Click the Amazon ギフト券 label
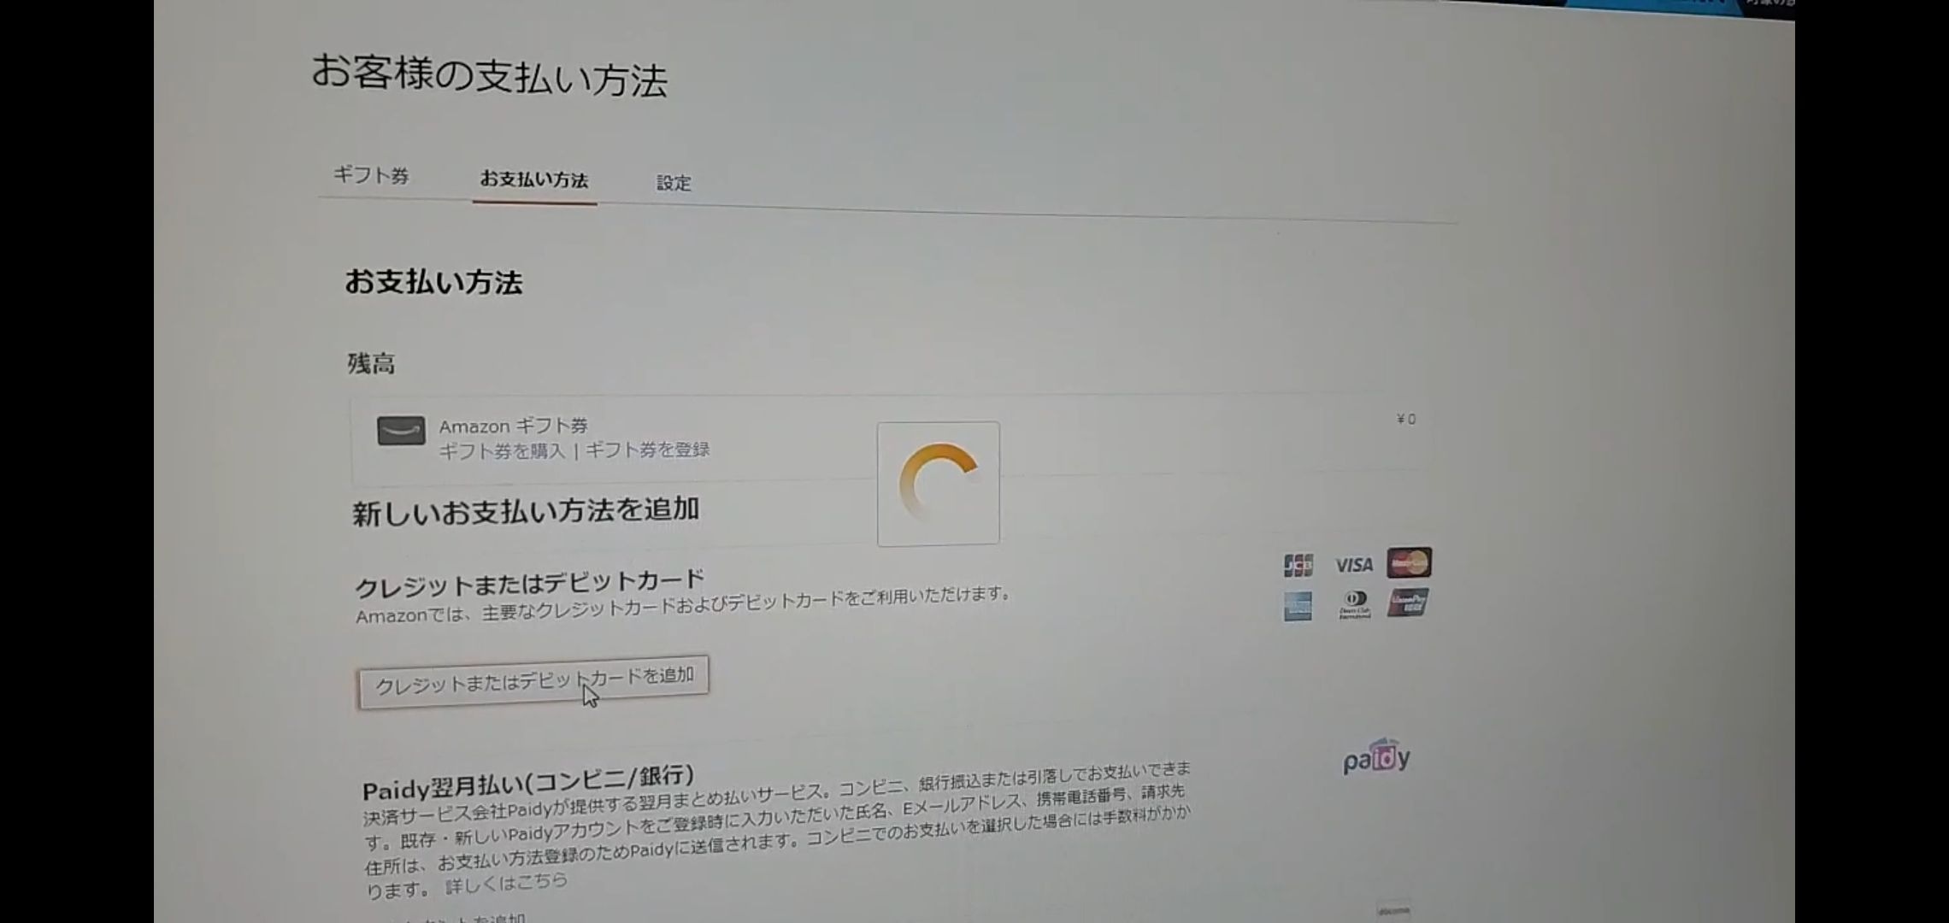 point(514,426)
